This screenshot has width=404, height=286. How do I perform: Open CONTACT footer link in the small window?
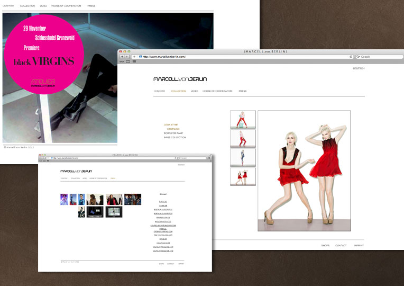[171, 264]
